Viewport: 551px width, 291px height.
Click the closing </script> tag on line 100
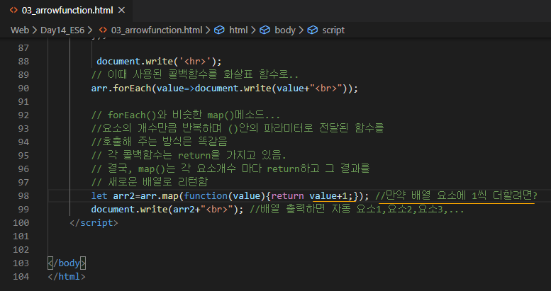pyautogui.click(x=94, y=223)
